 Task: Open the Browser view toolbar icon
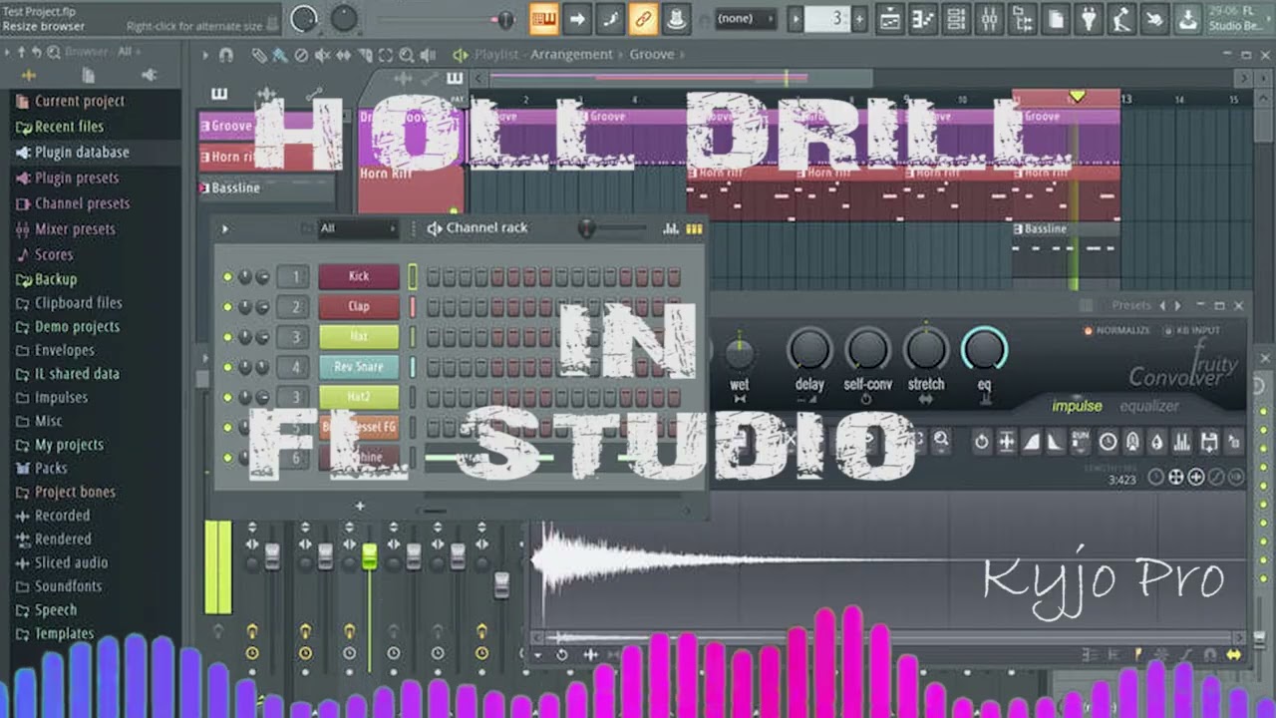point(1022,18)
